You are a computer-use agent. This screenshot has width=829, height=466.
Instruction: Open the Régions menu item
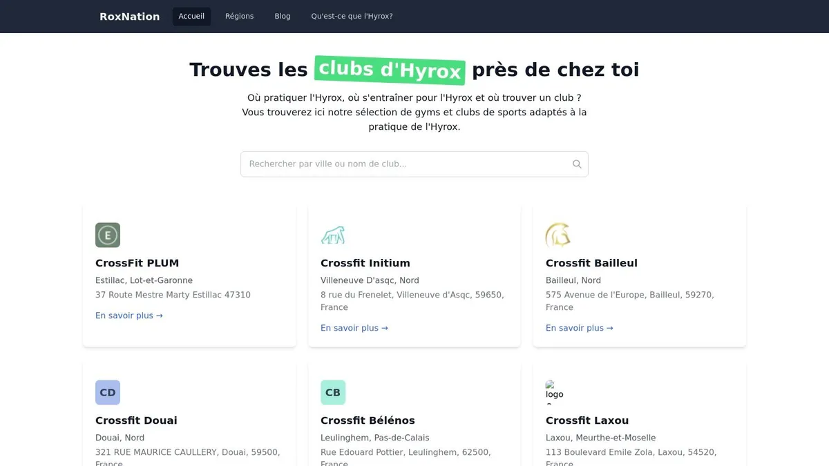coord(239,17)
